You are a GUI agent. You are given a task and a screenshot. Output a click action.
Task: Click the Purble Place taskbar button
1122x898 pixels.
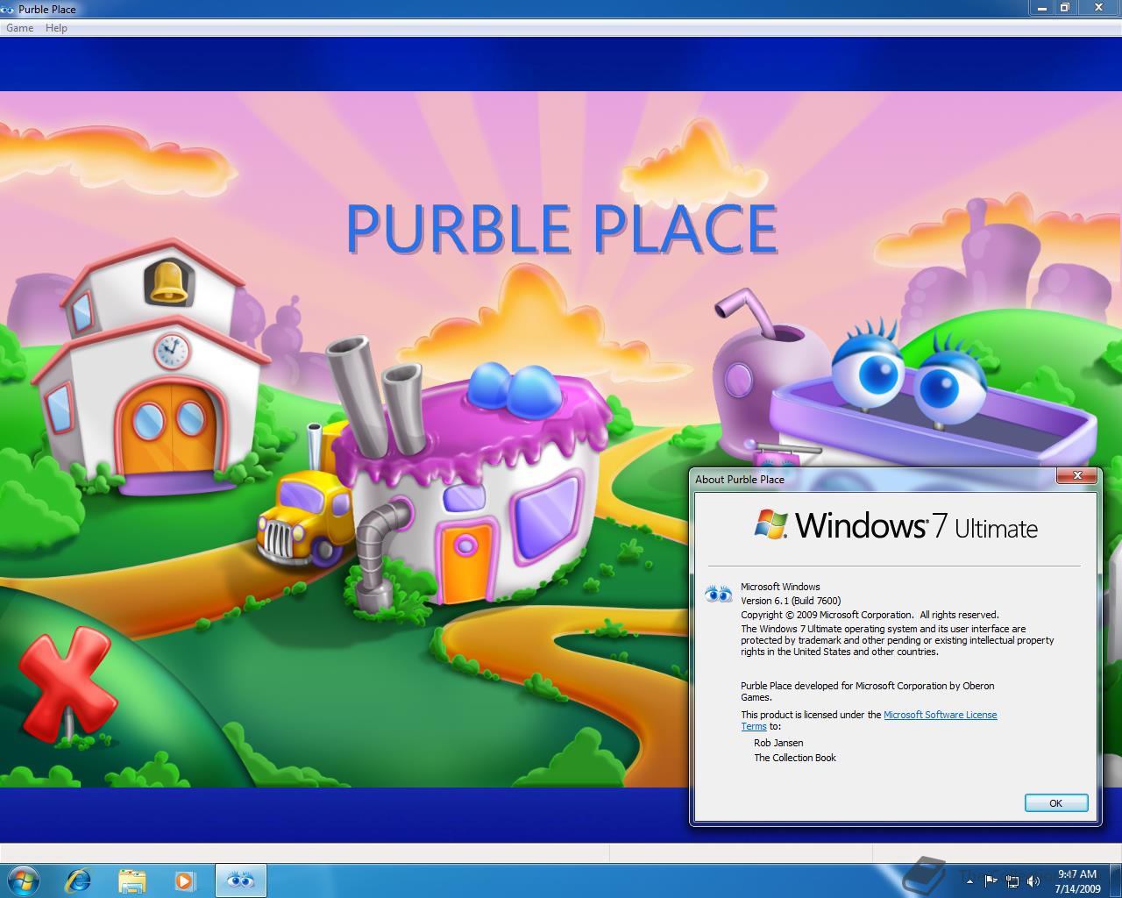click(240, 880)
